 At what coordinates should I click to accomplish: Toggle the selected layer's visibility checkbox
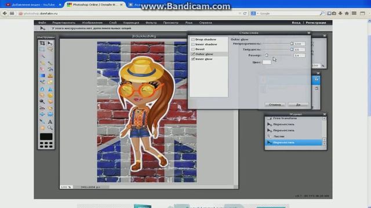(x=317, y=79)
